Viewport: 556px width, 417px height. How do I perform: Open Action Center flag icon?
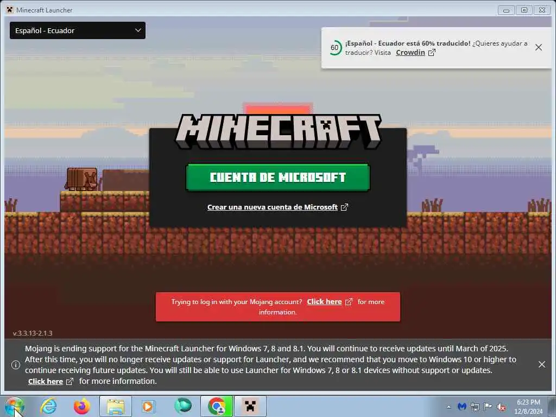click(488, 406)
